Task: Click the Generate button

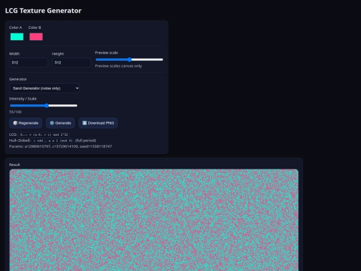Action: tap(60, 123)
